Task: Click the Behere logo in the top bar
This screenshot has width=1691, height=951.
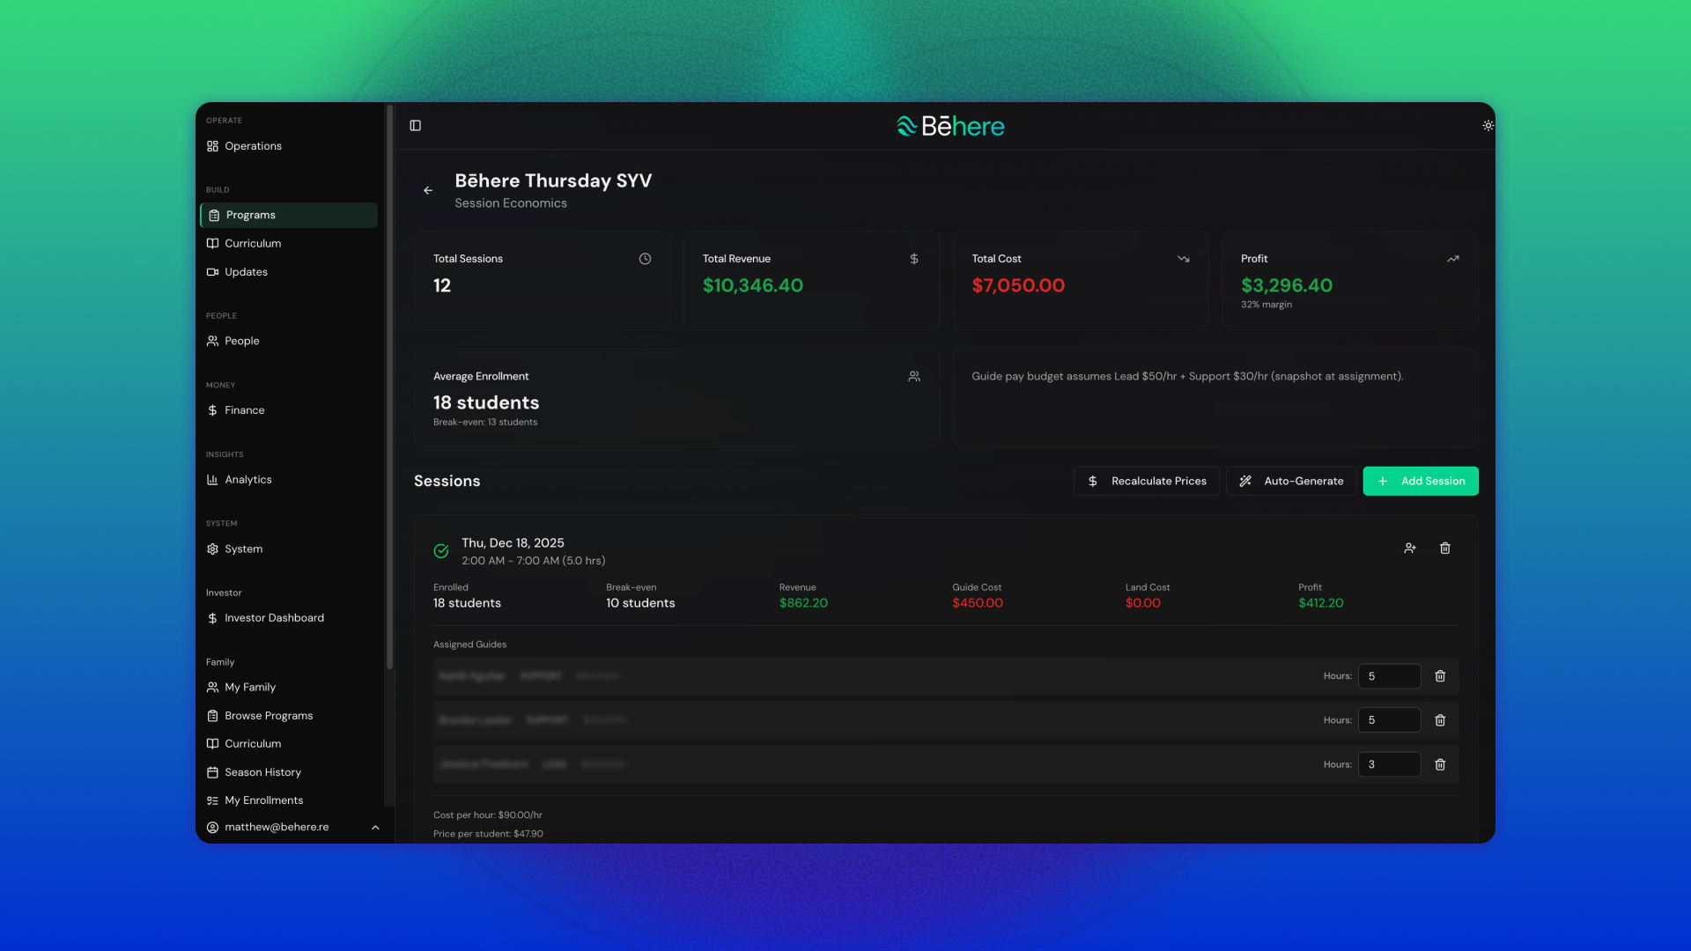Action: point(950,126)
